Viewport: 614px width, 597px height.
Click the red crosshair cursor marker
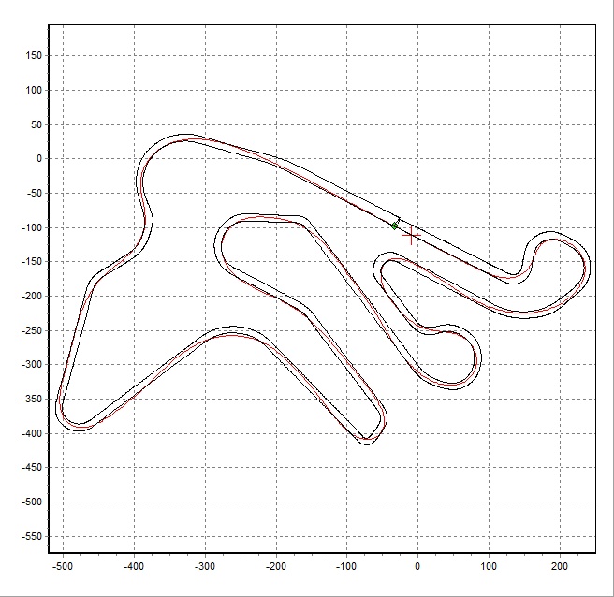click(x=411, y=235)
